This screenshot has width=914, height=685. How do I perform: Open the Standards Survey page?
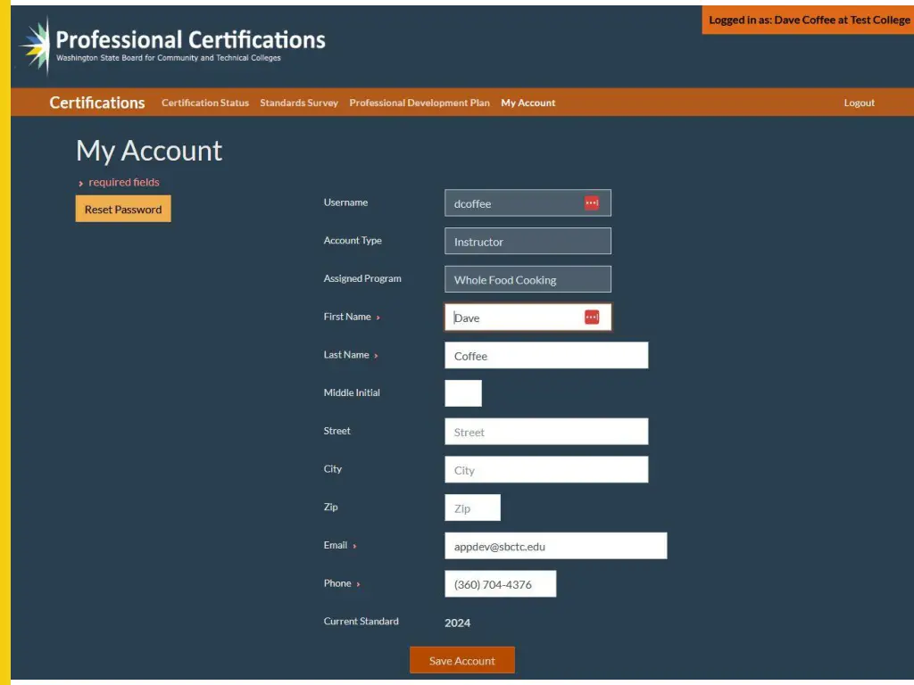[x=299, y=103]
